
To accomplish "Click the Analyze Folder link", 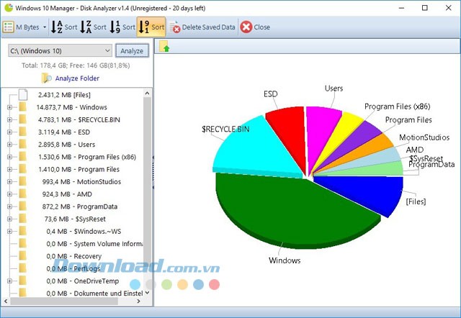I will tap(77, 78).
